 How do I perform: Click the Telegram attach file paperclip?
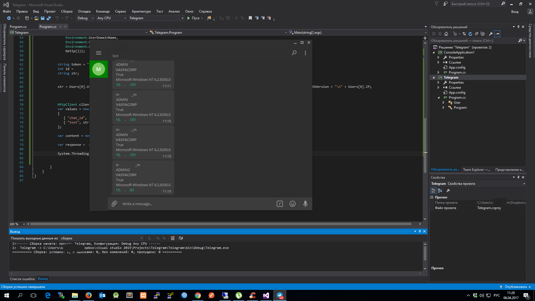[114, 204]
